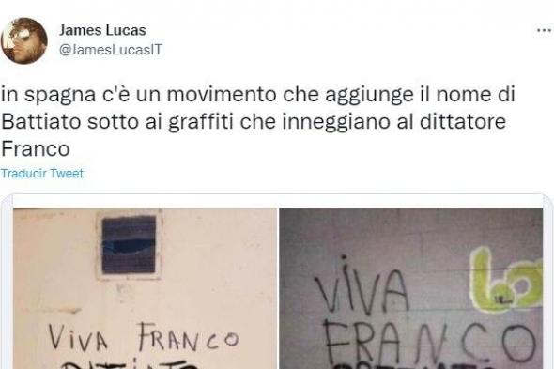Click the tweet text about Battiato
This screenshot has width=554, height=369.
258,121
